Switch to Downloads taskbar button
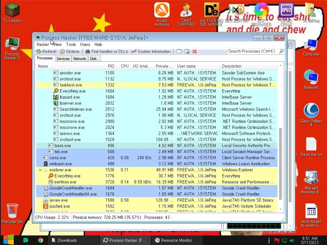 [x=74, y=240]
